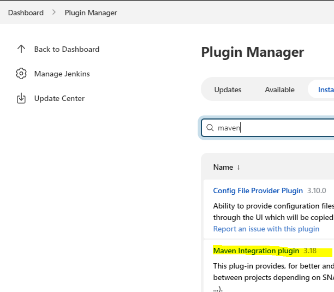The width and height of the screenshot is (334, 292).
Task: Open the Config File Provider Plugin link
Action: tap(258, 190)
